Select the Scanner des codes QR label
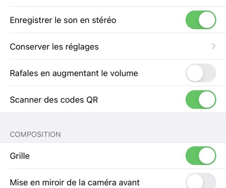226x188 pixels. point(54,100)
